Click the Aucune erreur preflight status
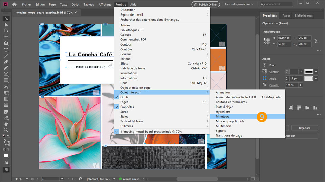The height and width of the screenshot is (182, 325). [x=131, y=179]
